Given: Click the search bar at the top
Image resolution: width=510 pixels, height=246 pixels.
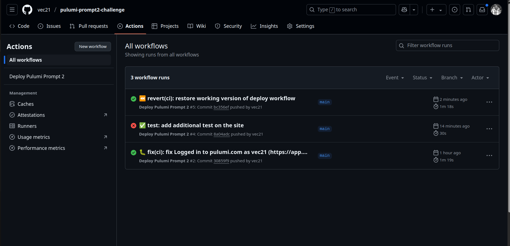Looking at the screenshot, I should (351, 10).
